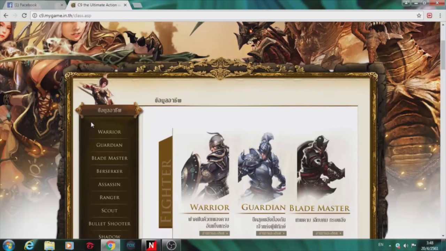Viewport: 446px width, 251px height.
Task: Switch to the Facebook tab
Action: [x=33, y=5]
